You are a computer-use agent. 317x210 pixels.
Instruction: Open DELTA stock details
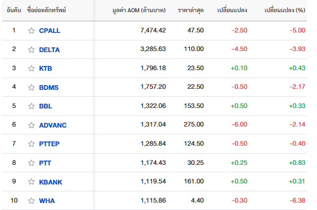click(x=49, y=49)
